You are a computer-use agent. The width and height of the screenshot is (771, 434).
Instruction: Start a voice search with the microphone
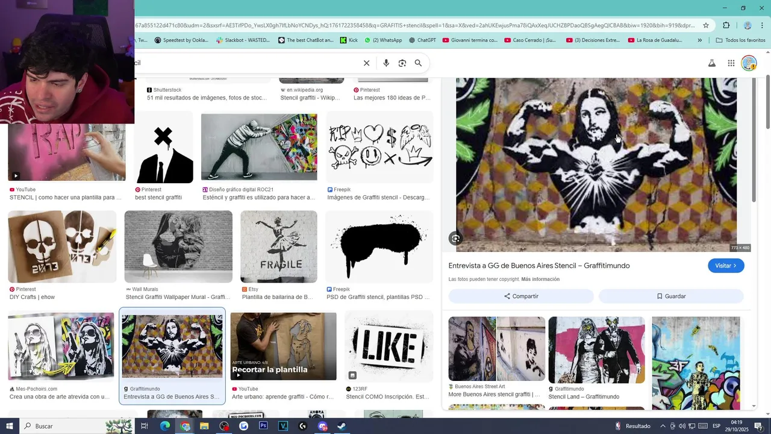386,63
